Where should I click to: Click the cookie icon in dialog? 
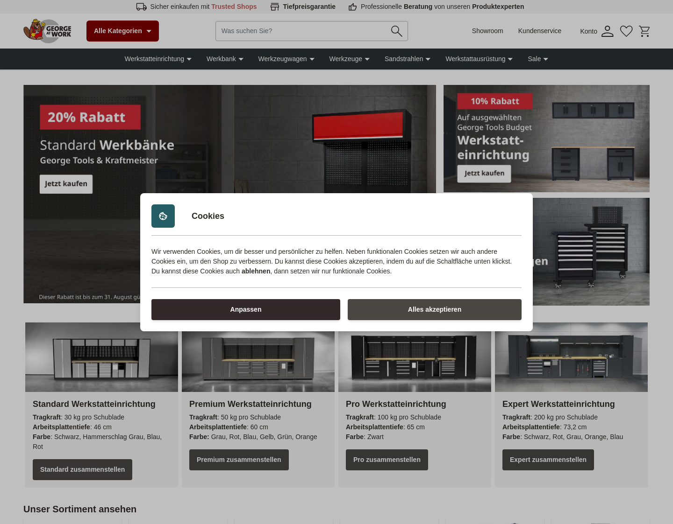163,216
